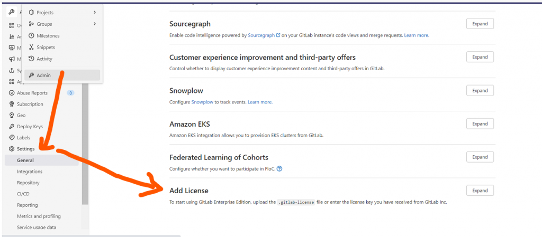
Task: Click the Milestones clock icon
Action: tap(31, 35)
